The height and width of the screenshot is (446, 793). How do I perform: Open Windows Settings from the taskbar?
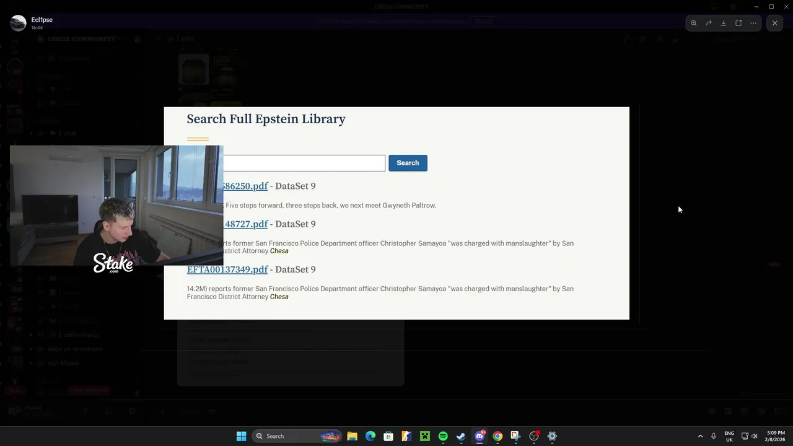pos(552,436)
